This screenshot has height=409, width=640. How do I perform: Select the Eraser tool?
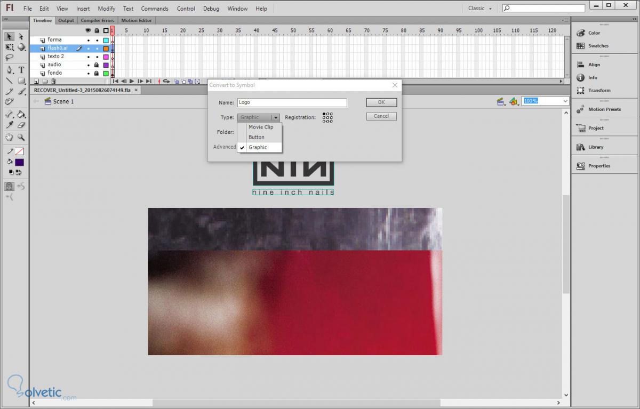click(21, 125)
